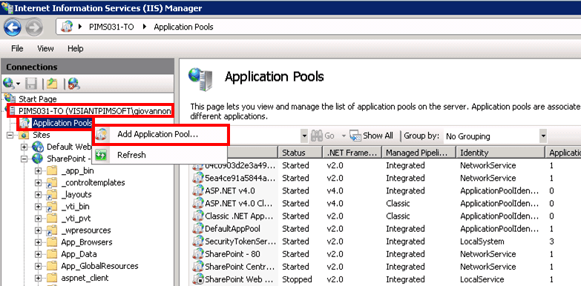581x286 pixels.
Task: Select the _wpresources tree item
Action: (x=86, y=230)
